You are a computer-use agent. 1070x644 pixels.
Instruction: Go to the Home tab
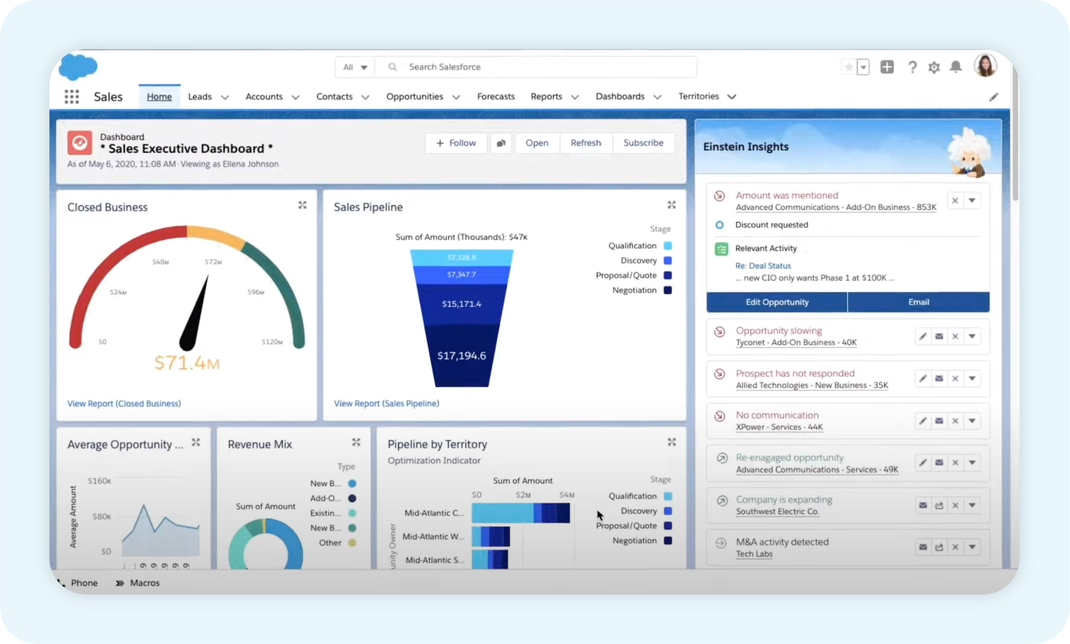pos(159,96)
